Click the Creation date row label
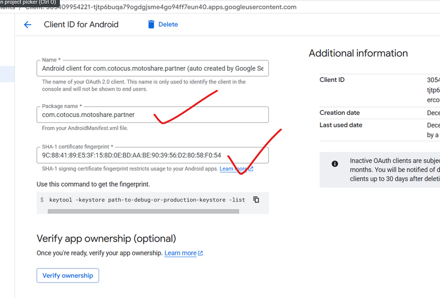 pyautogui.click(x=339, y=113)
